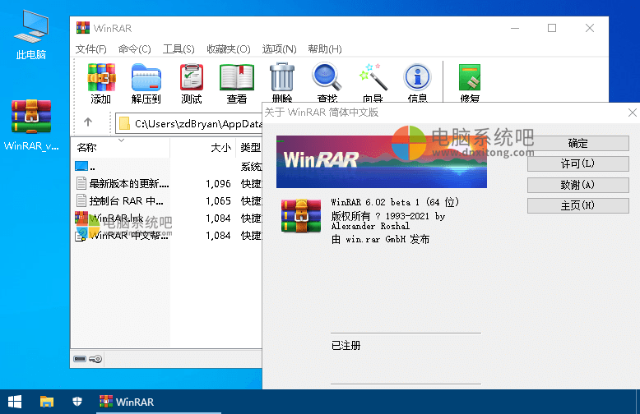Open the 帮助(H) menu

tap(325, 49)
